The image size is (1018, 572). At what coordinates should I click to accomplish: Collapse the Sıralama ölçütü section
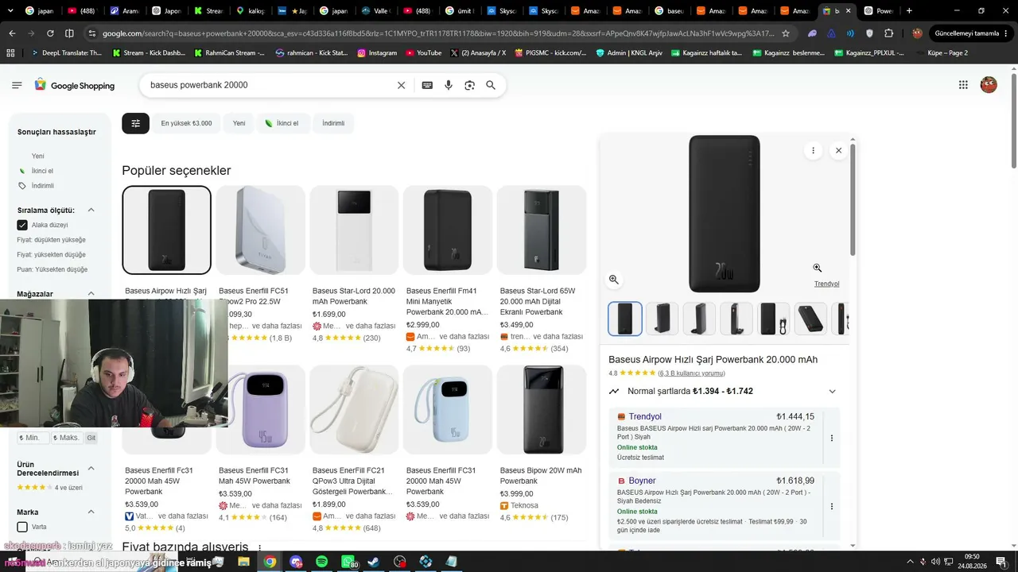click(91, 211)
